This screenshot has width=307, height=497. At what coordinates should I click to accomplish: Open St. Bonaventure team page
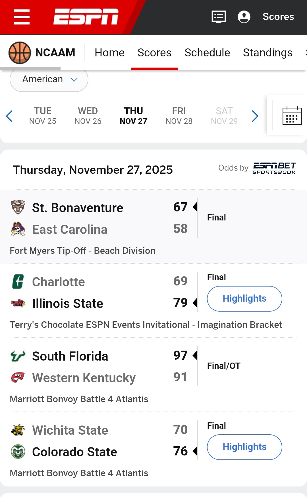click(77, 208)
